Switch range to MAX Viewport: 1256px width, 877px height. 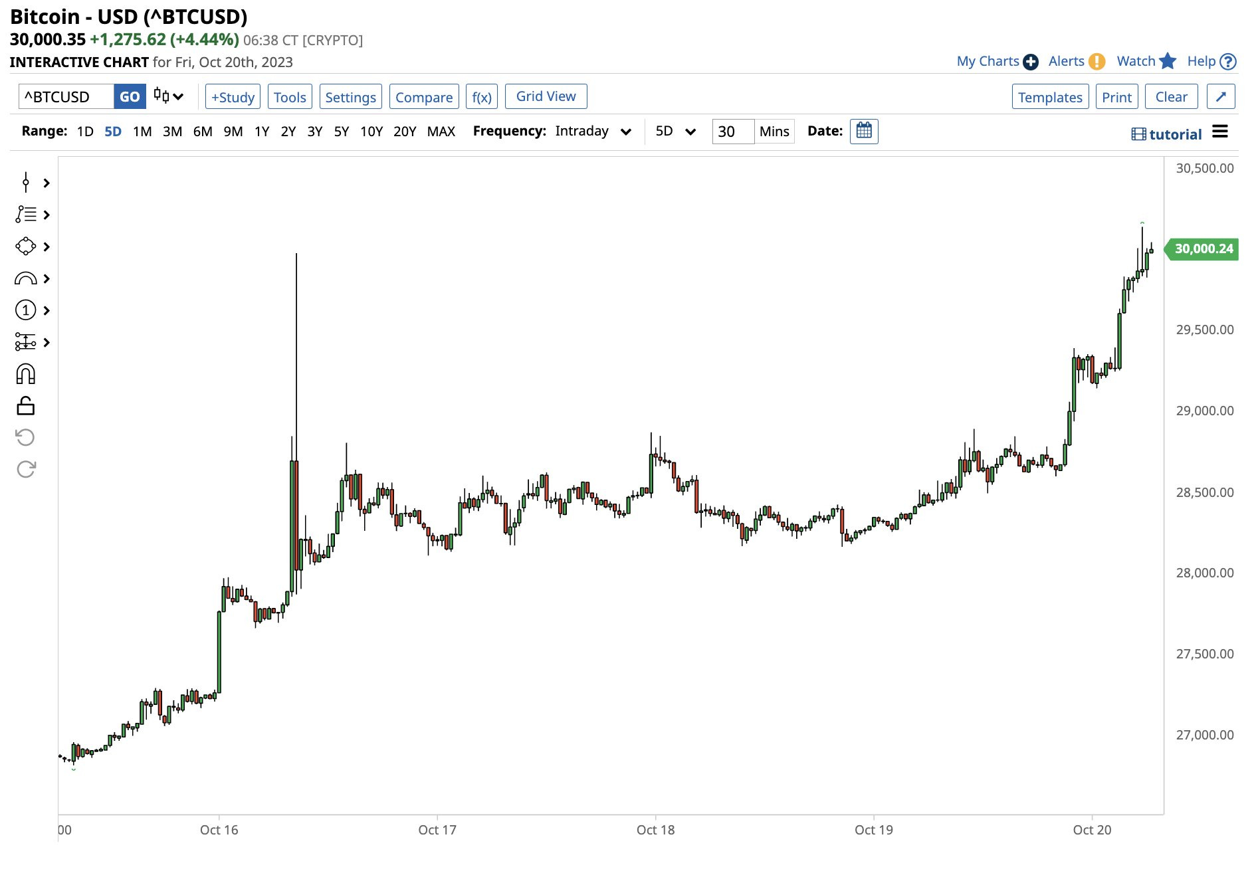click(x=441, y=131)
